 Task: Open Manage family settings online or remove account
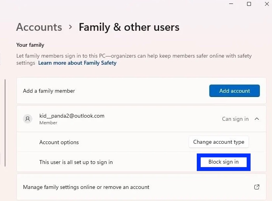[x=86, y=187]
